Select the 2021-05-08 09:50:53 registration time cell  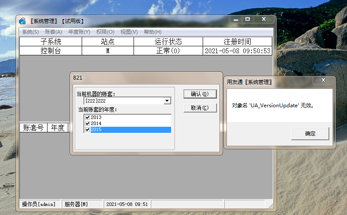[x=237, y=51]
